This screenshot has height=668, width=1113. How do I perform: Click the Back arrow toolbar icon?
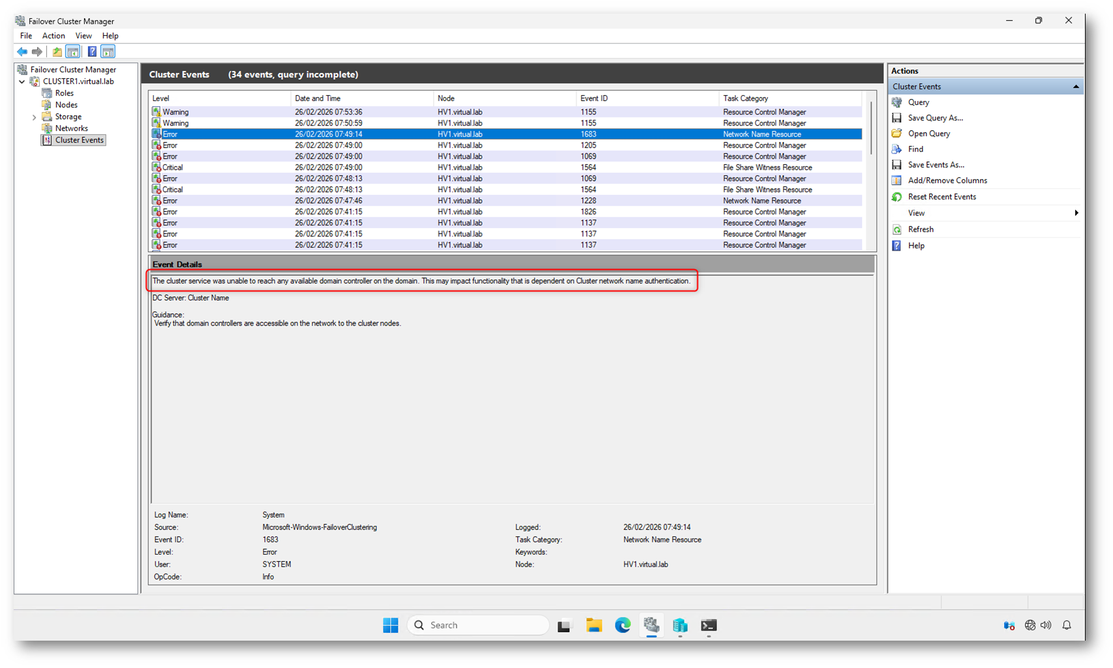pyautogui.click(x=22, y=51)
